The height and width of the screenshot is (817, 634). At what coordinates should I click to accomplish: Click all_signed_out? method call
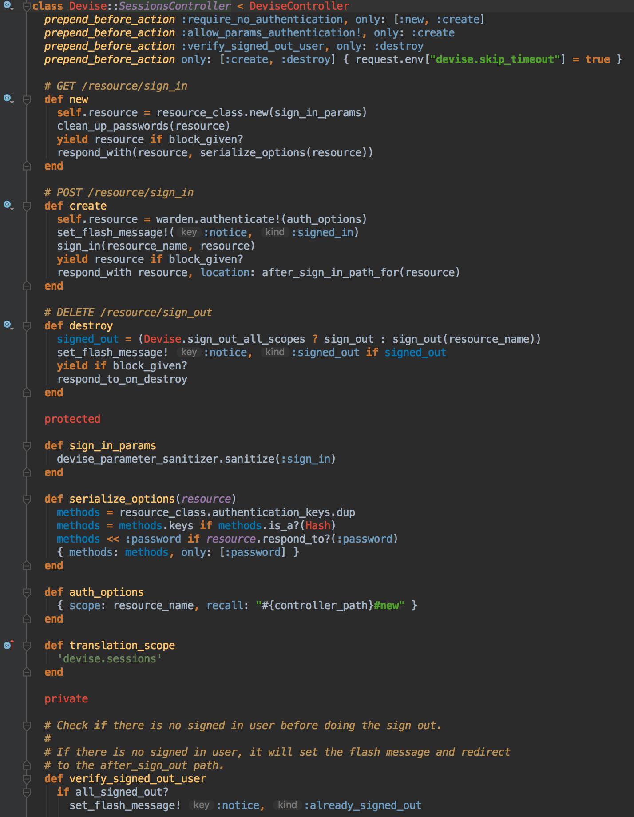[x=122, y=792]
